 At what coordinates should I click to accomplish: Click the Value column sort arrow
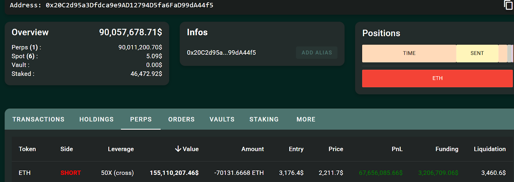[178, 149]
